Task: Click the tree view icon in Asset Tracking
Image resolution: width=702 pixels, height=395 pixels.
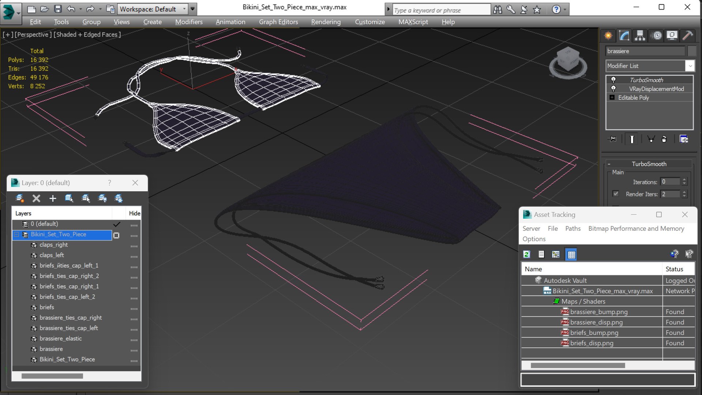Action: [x=556, y=254]
